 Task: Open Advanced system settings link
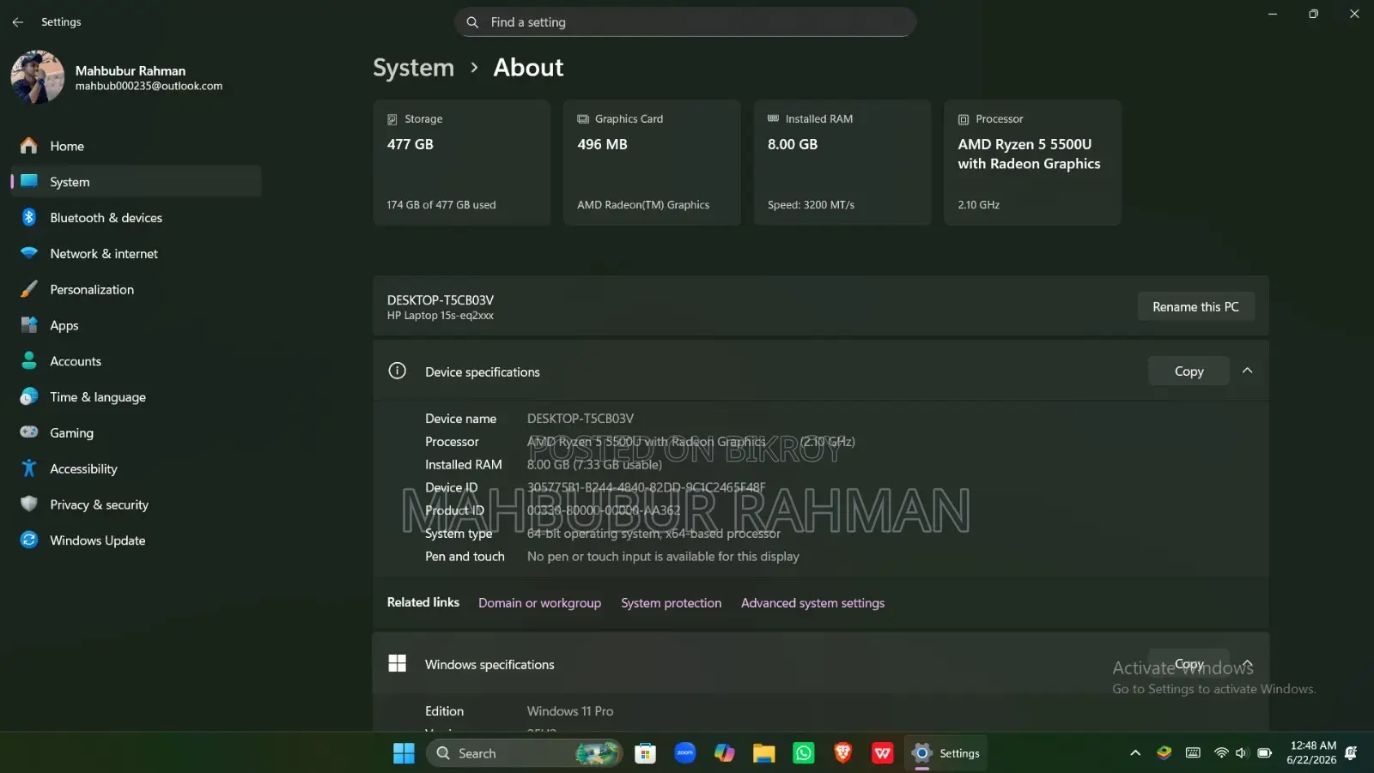812,603
